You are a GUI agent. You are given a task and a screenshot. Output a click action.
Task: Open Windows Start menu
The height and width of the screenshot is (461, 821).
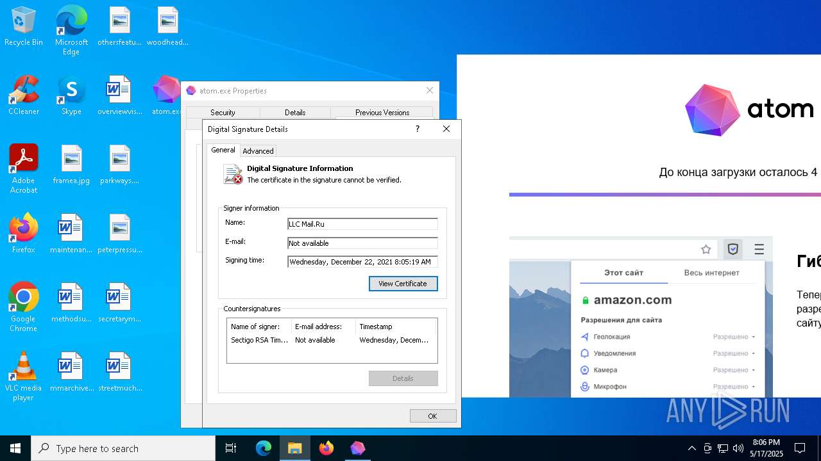15,448
